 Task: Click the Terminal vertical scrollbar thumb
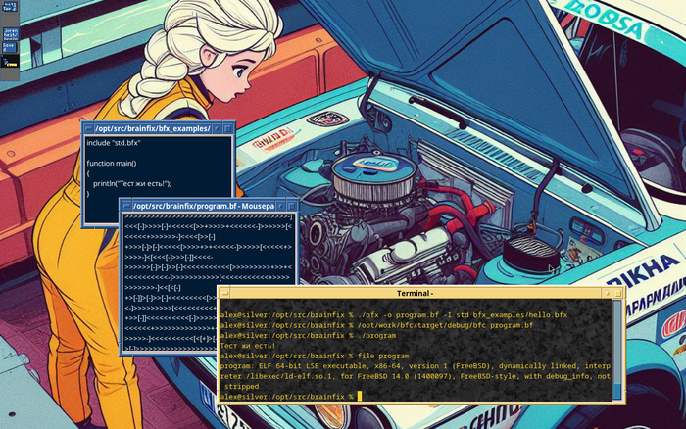(x=616, y=391)
